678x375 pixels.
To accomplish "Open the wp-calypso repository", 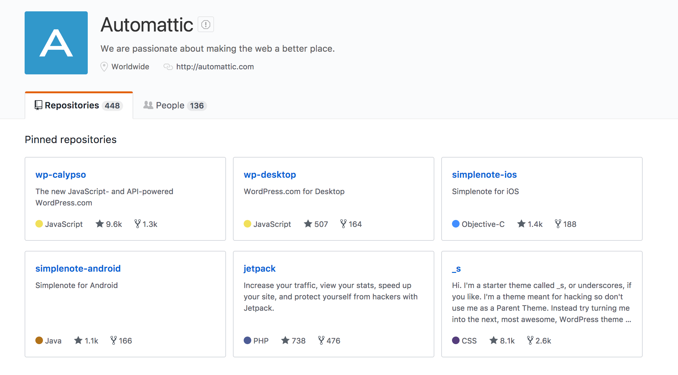I will pyautogui.click(x=61, y=174).
